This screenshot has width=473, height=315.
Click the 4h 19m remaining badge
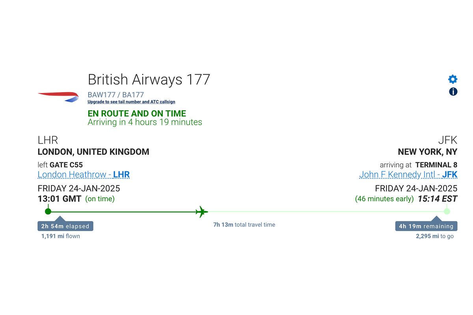(x=426, y=226)
